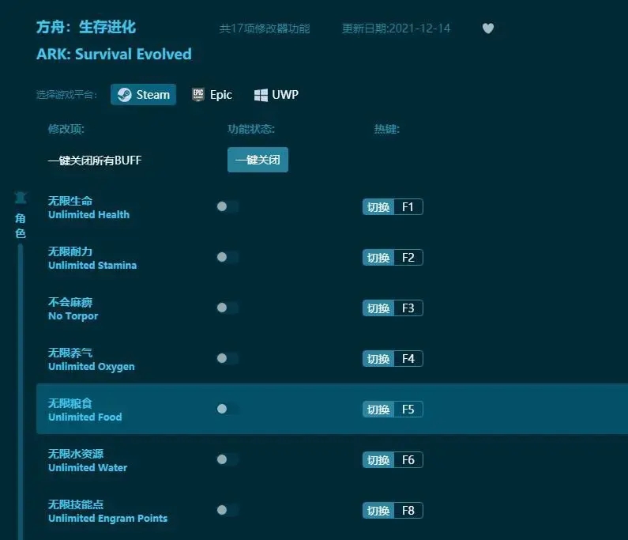Click the 共17项修改器功能 text
Image resolution: width=628 pixels, height=540 pixels.
[x=265, y=28]
